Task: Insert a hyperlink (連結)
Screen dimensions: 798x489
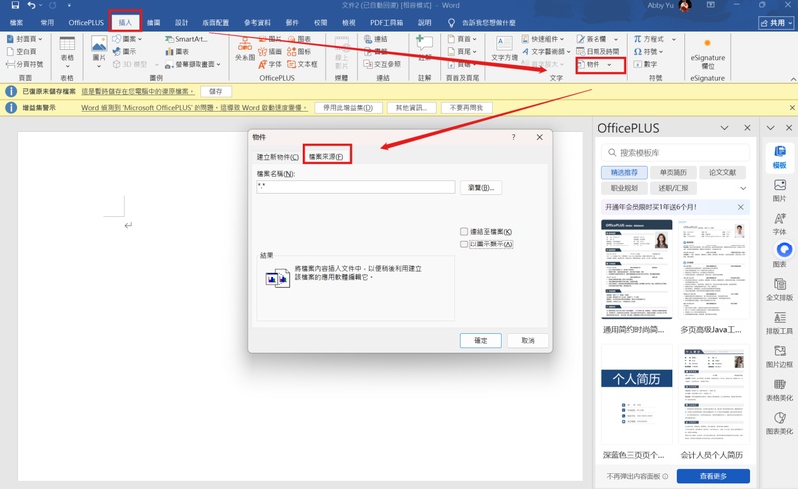Action: point(376,39)
